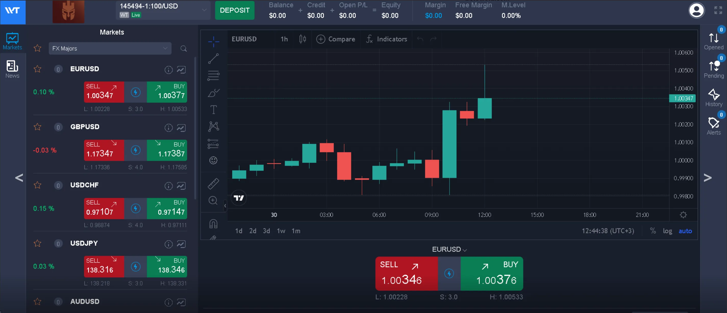Expand the FX Majors category dropdown
This screenshot has height=313, width=727.
point(110,48)
